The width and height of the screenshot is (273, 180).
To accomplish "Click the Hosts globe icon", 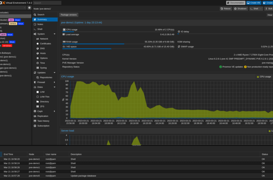I will 37,53.
